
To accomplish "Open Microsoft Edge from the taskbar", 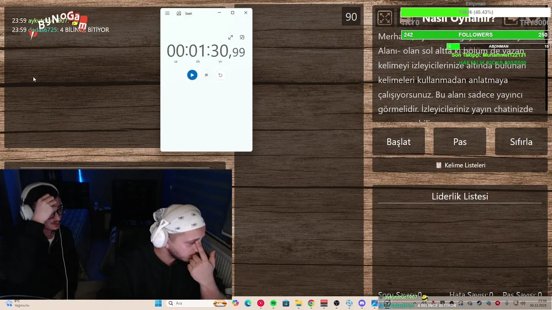I will tap(248, 304).
